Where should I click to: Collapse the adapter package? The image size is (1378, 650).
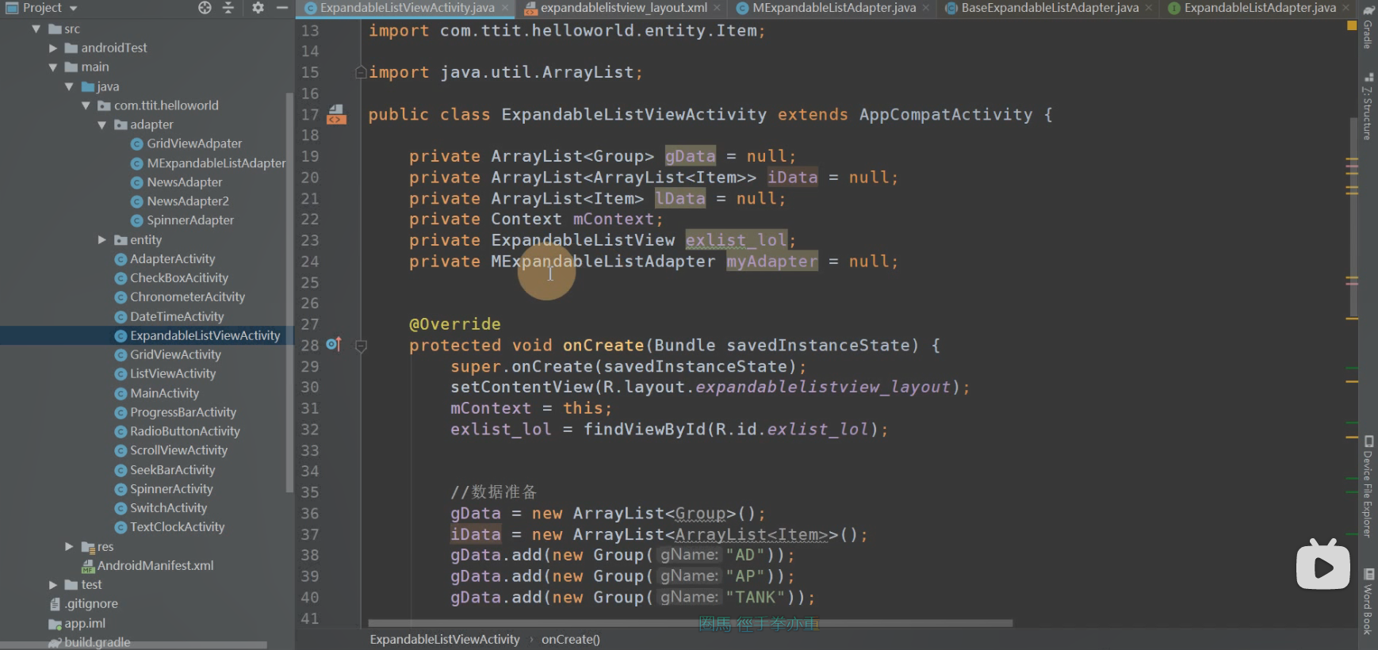pos(101,125)
